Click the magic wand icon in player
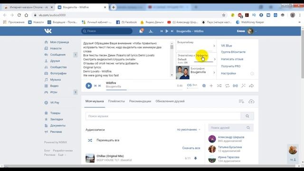Viewport: 304px width, 171px height. click(x=243, y=85)
